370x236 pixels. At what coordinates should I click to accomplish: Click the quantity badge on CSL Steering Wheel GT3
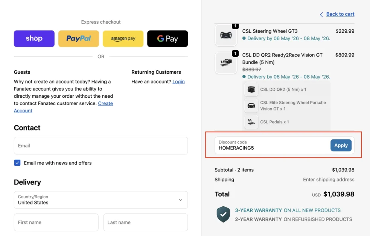point(235,26)
